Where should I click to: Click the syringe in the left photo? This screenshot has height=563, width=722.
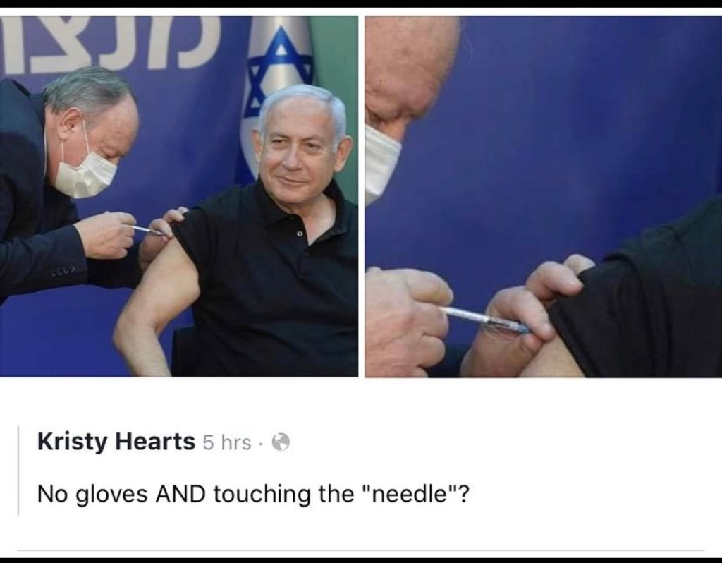click(x=147, y=230)
